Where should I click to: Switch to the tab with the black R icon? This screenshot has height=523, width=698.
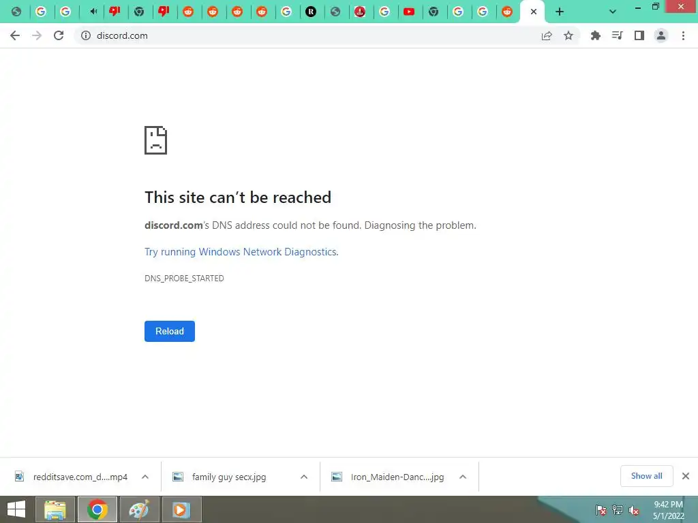click(x=311, y=12)
